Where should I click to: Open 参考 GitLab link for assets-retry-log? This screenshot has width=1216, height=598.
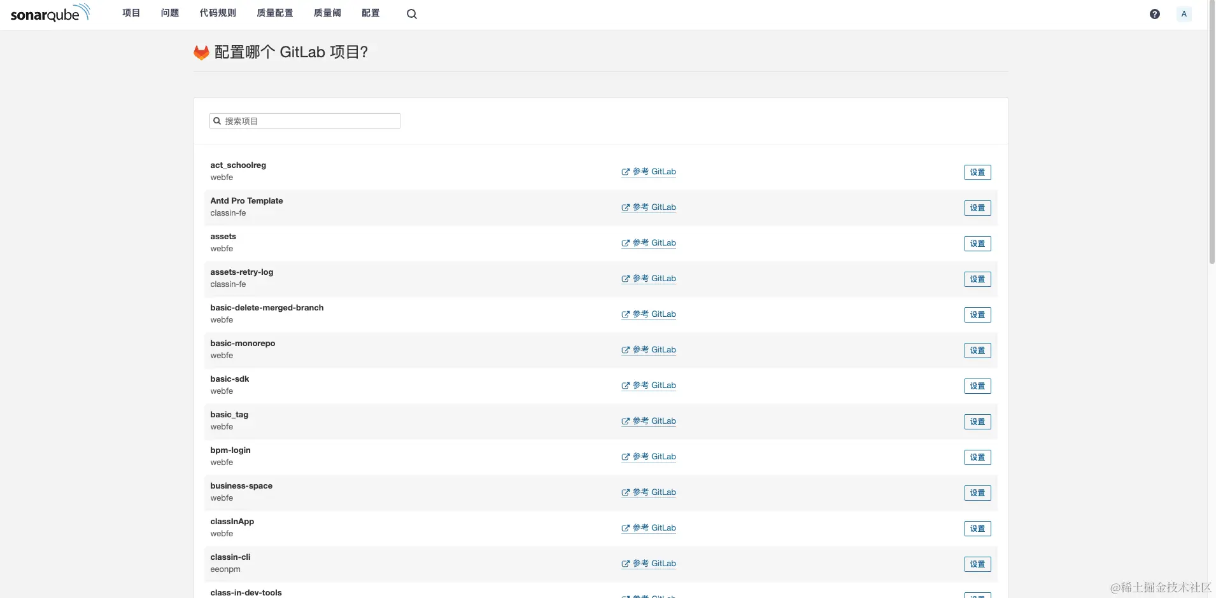click(x=649, y=279)
